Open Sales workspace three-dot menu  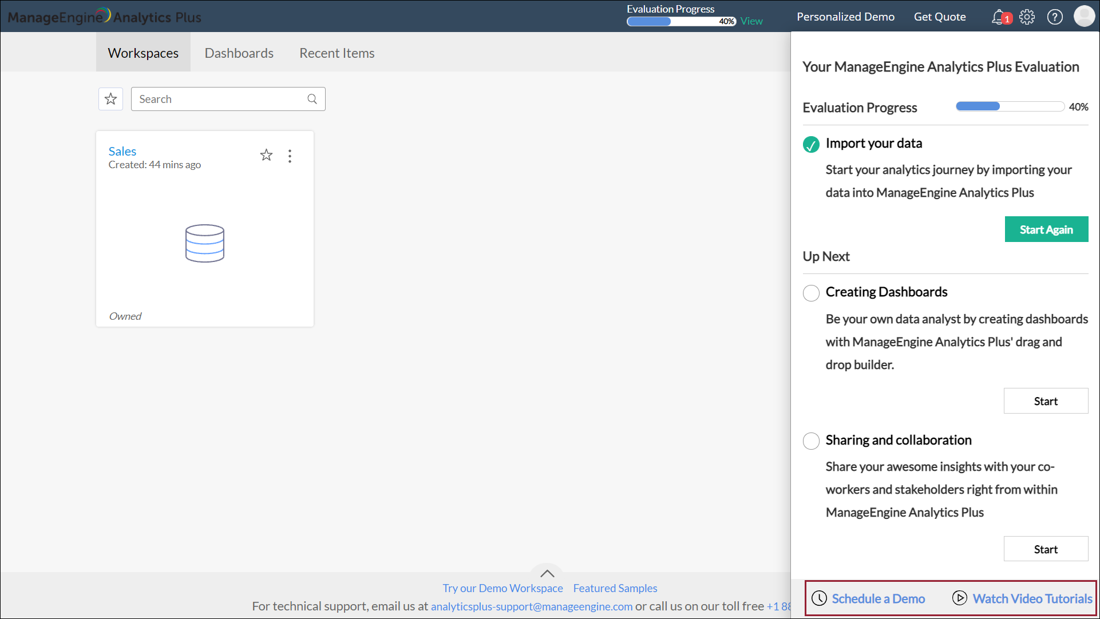(290, 156)
